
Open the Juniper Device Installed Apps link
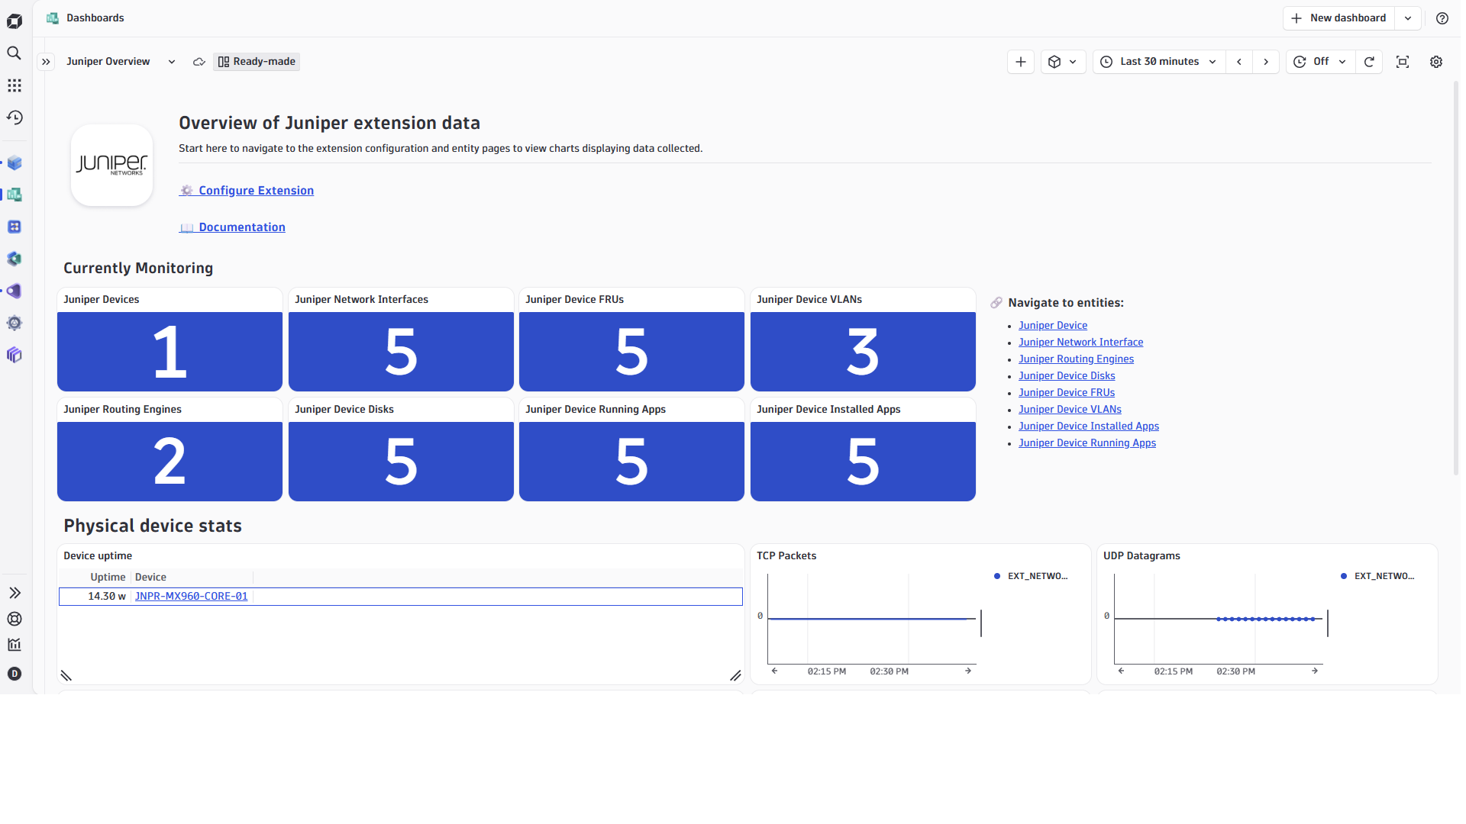point(1089,426)
